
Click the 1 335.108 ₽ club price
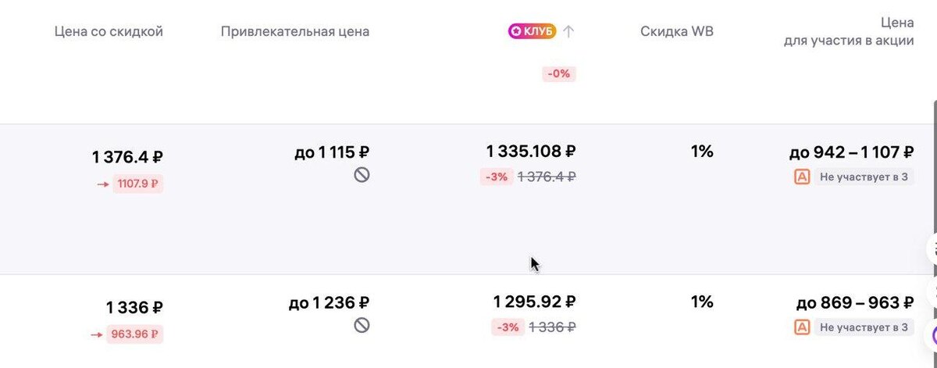[531, 152]
